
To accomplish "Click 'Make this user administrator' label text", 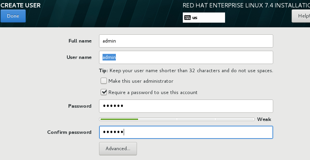I will tap(141, 81).
